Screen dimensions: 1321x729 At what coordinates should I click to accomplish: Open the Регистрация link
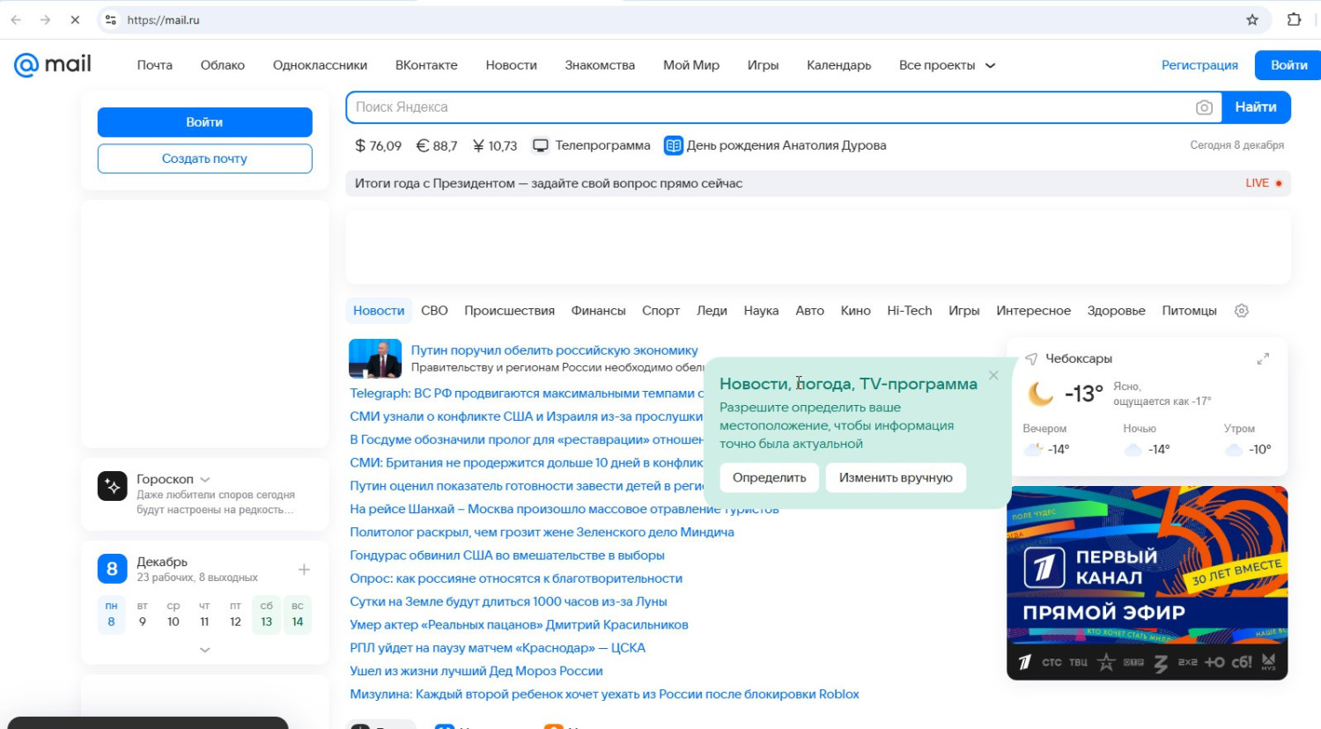1199,65
